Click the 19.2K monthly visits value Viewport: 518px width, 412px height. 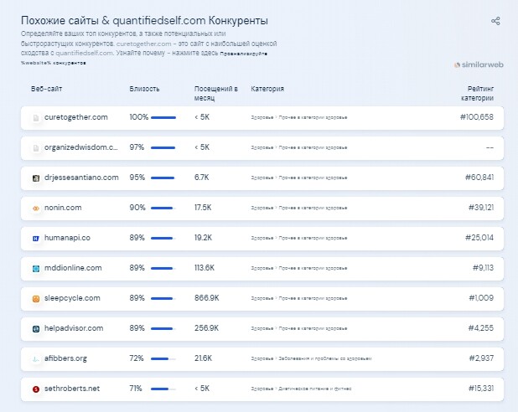point(203,238)
